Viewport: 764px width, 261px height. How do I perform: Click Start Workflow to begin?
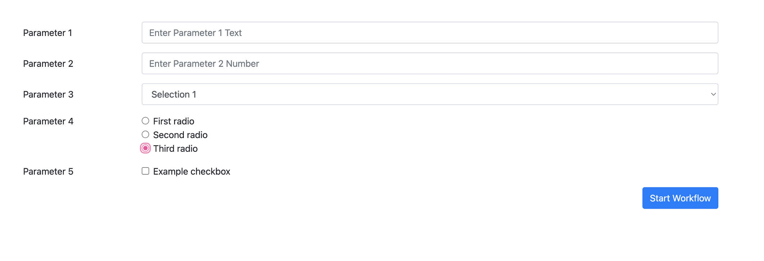tap(680, 198)
